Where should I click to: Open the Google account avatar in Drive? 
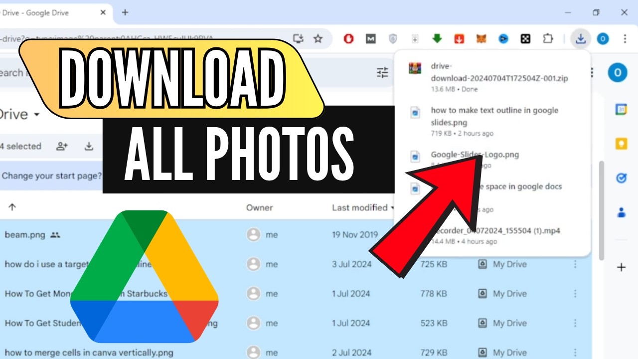click(x=617, y=73)
